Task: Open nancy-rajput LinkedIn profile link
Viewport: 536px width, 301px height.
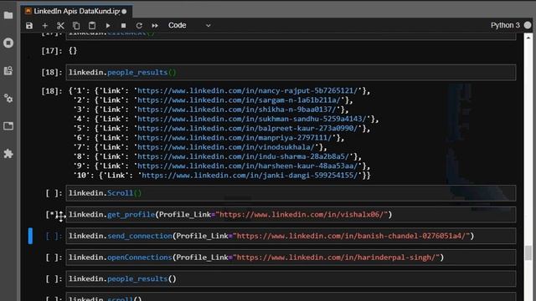Action: click(x=249, y=91)
